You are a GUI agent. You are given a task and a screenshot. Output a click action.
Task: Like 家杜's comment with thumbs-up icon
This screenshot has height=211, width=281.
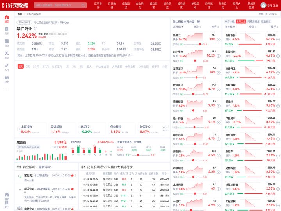[x=73, y=175]
